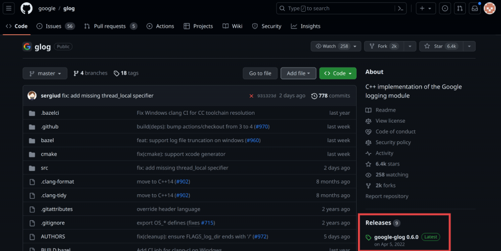Switch to the Security tab

(x=267, y=26)
